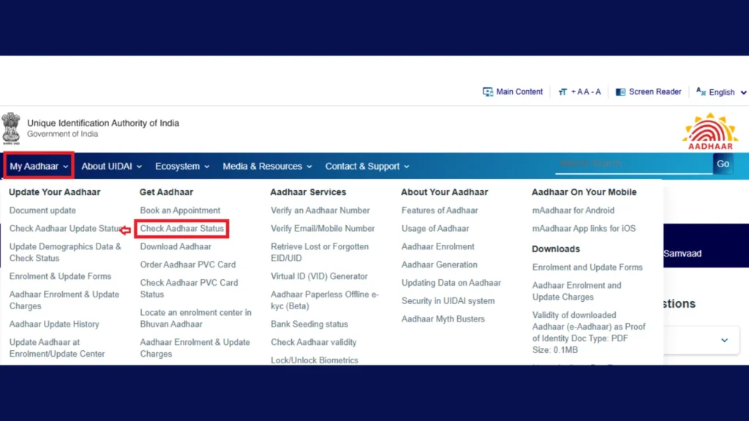Expand the Contact & Support menu
This screenshot has width=749, height=421.
pos(367,166)
